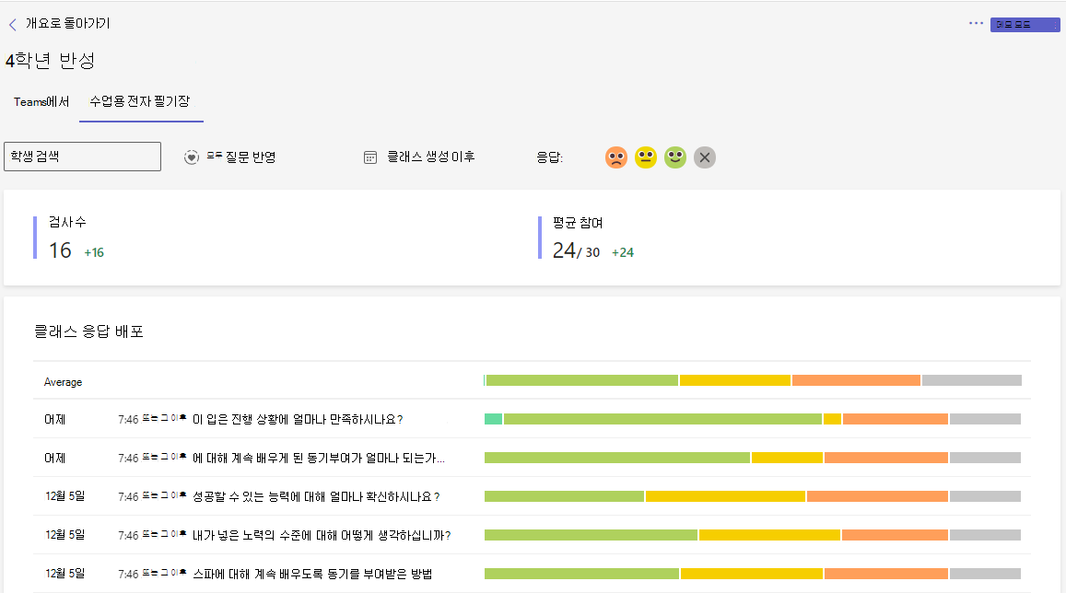Click the 응답: label
This screenshot has height=593, width=1066.
click(x=549, y=157)
